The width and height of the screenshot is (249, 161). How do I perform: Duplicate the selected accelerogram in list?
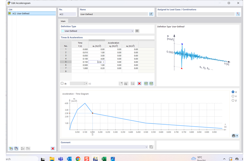click(16, 149)
